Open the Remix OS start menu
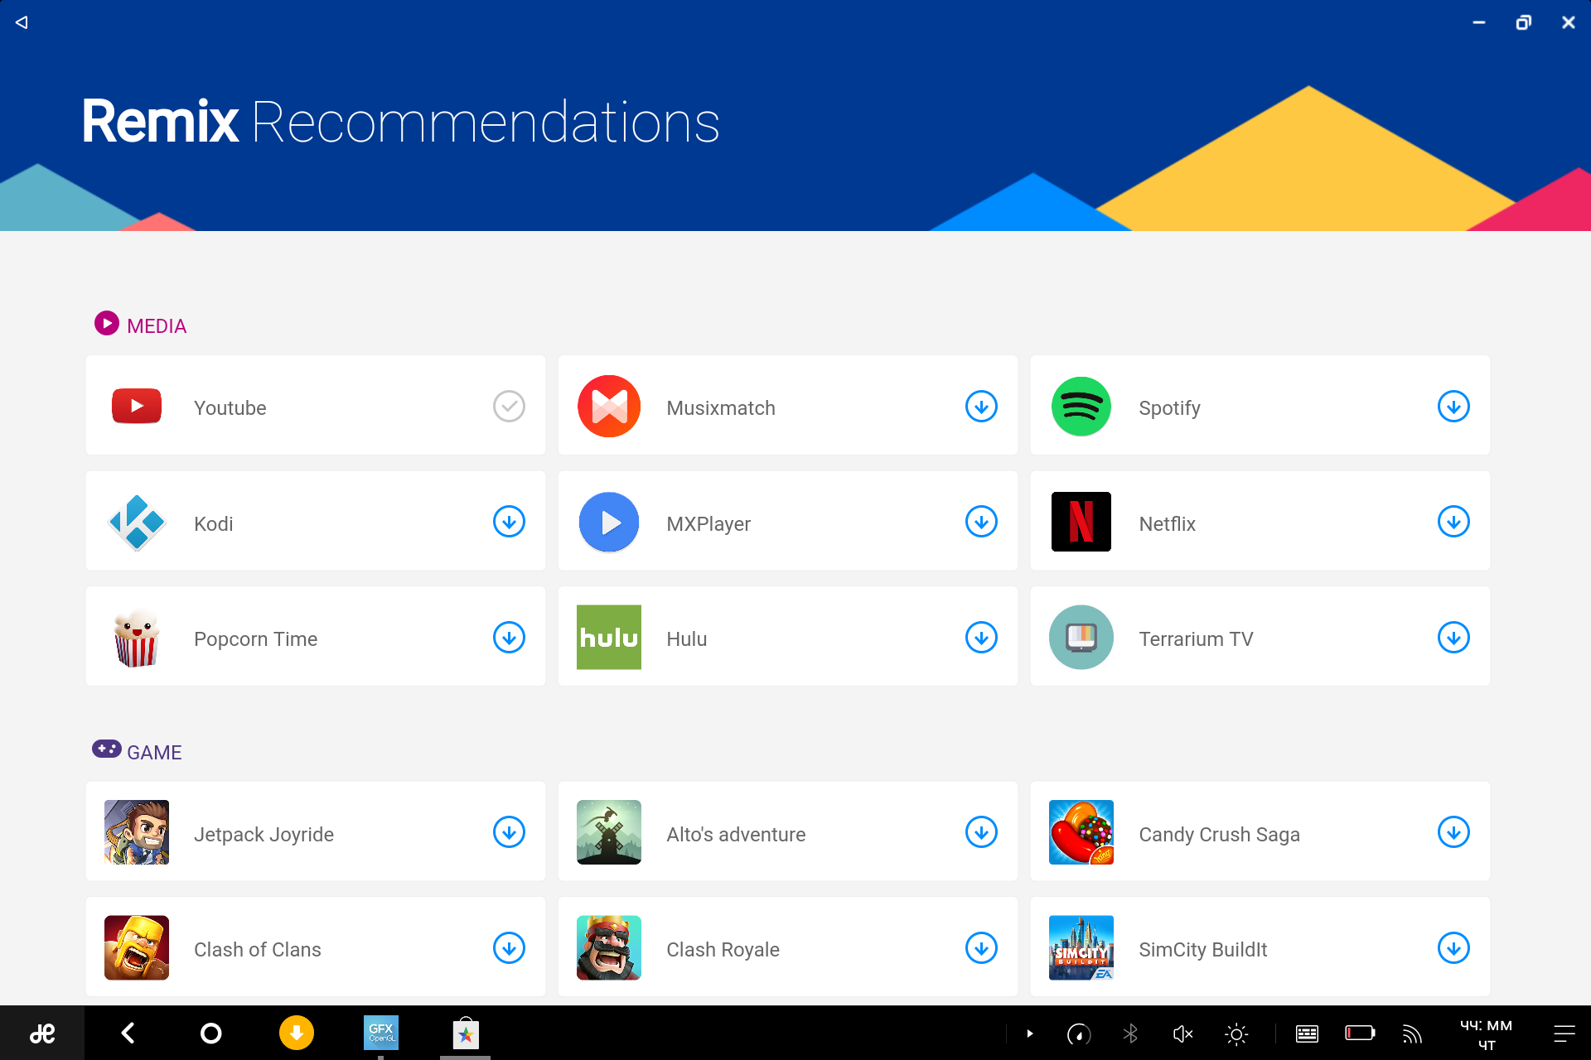1591x1060 pixels. tap(42, 1033)
